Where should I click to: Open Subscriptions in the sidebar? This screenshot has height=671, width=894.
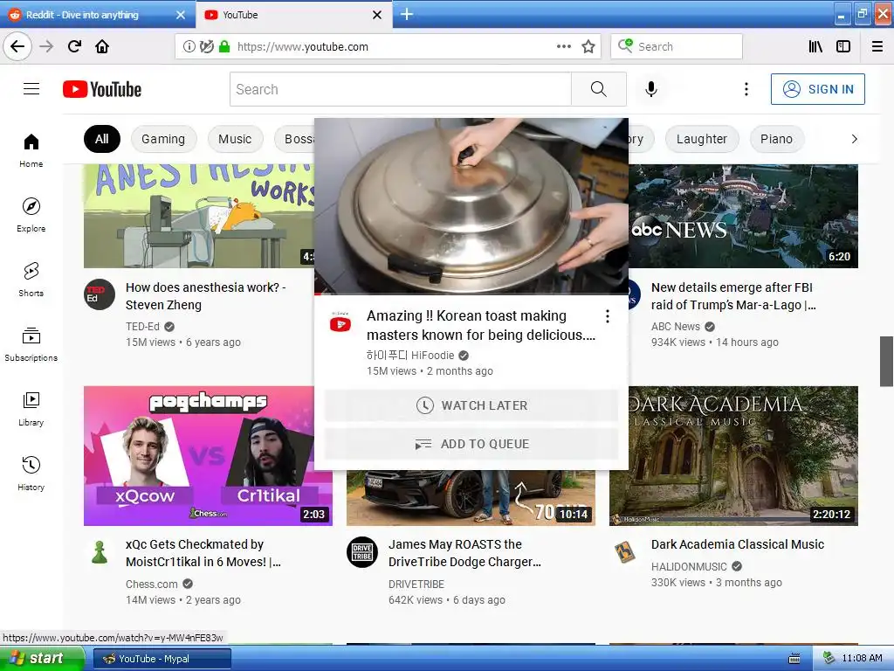pyautogui.click(x=31, y=344)
